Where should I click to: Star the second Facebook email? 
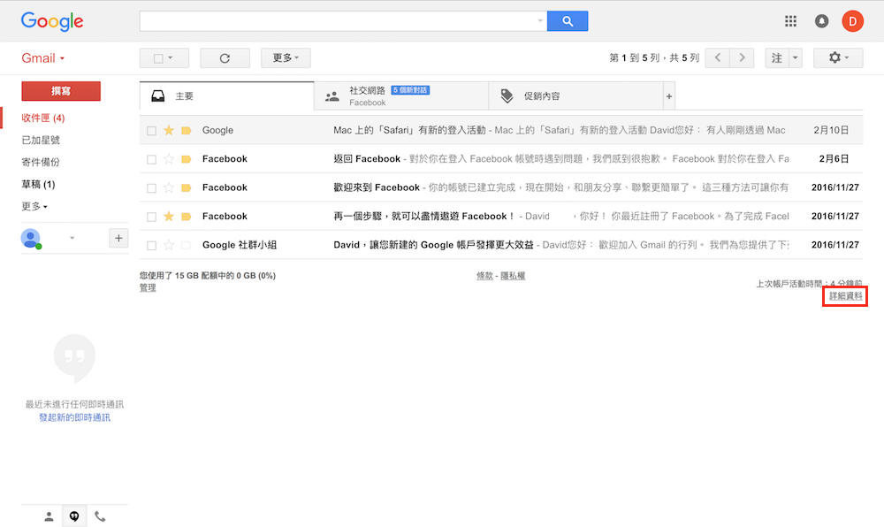[x=169, y=187]
